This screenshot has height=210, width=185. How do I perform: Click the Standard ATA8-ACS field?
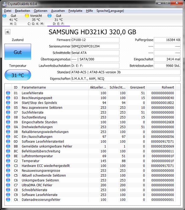(x=126, y=72)
